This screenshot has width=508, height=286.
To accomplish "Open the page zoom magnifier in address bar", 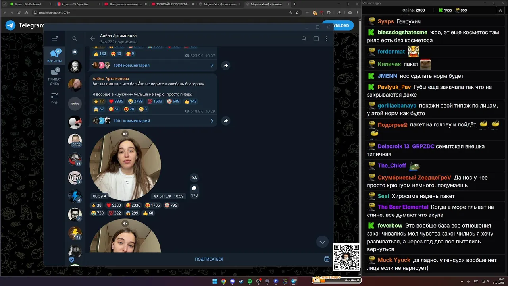I will point(291,12).
